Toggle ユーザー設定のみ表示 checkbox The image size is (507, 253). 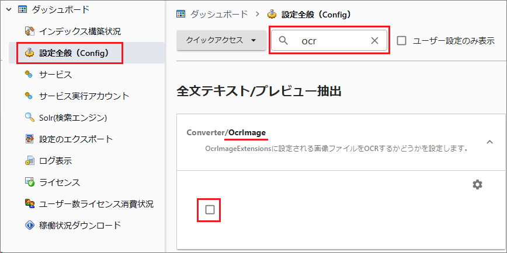coord(402,41)
